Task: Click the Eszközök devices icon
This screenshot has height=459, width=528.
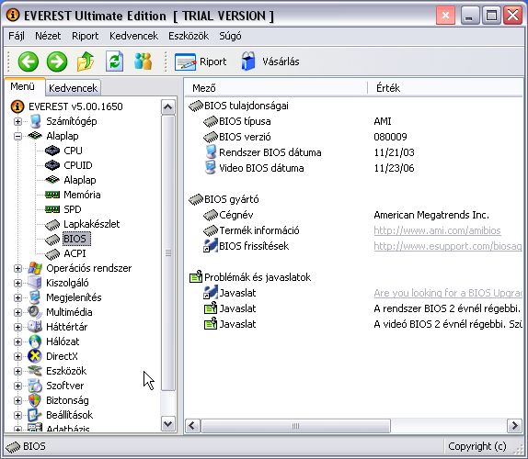Action: point(35,371)
